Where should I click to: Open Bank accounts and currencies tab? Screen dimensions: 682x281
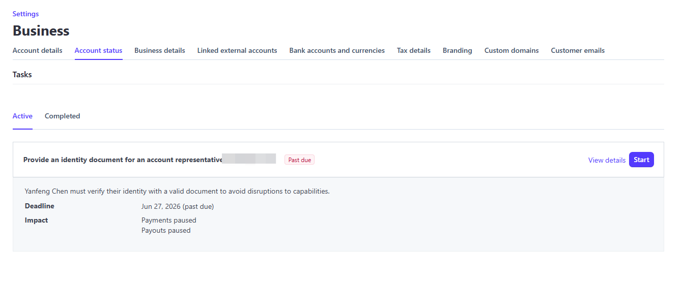tap(337, 50)
